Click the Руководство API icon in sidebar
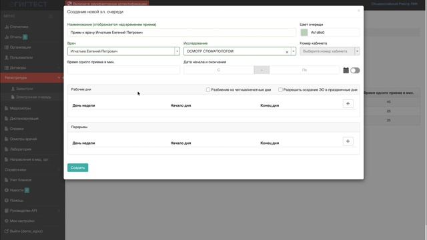This screenshot has width=427, height=240. point(7,211)
